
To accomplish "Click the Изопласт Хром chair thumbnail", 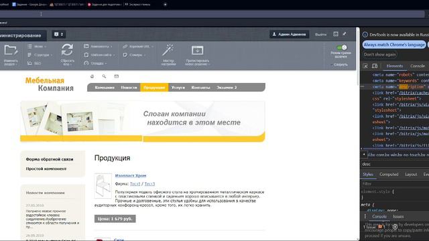I will [103, 186].
